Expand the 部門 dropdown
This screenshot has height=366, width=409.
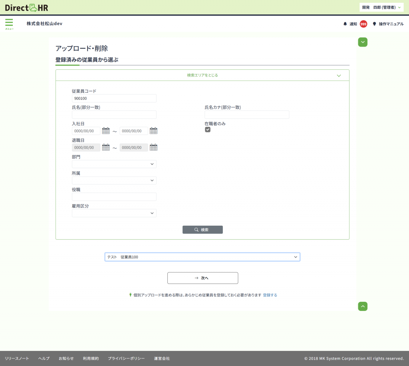(114, 164)
